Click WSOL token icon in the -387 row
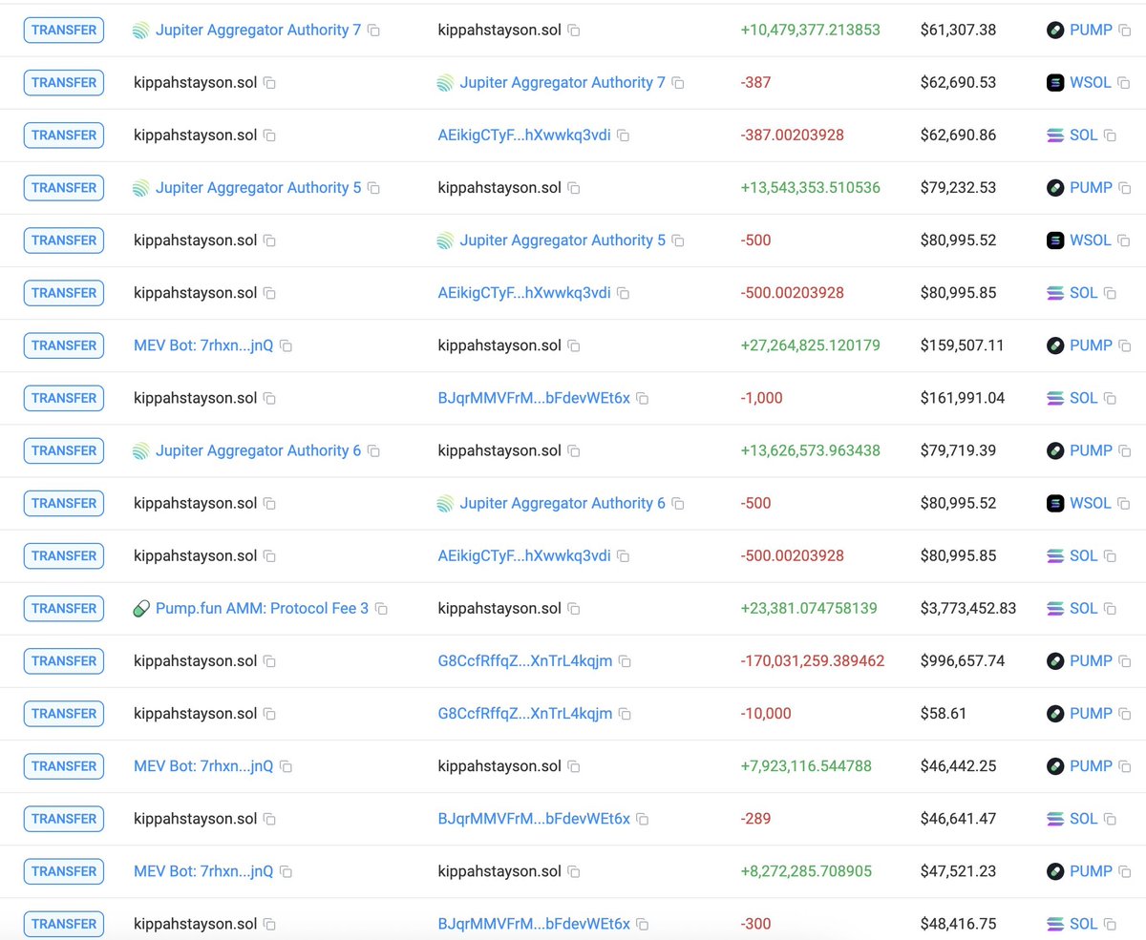Image resolution: width=1146 pixels, height=940 pixels. pyautogui.click(x=1055, y=83)
